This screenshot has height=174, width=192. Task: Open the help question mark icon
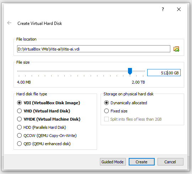(x=163, y=9)
